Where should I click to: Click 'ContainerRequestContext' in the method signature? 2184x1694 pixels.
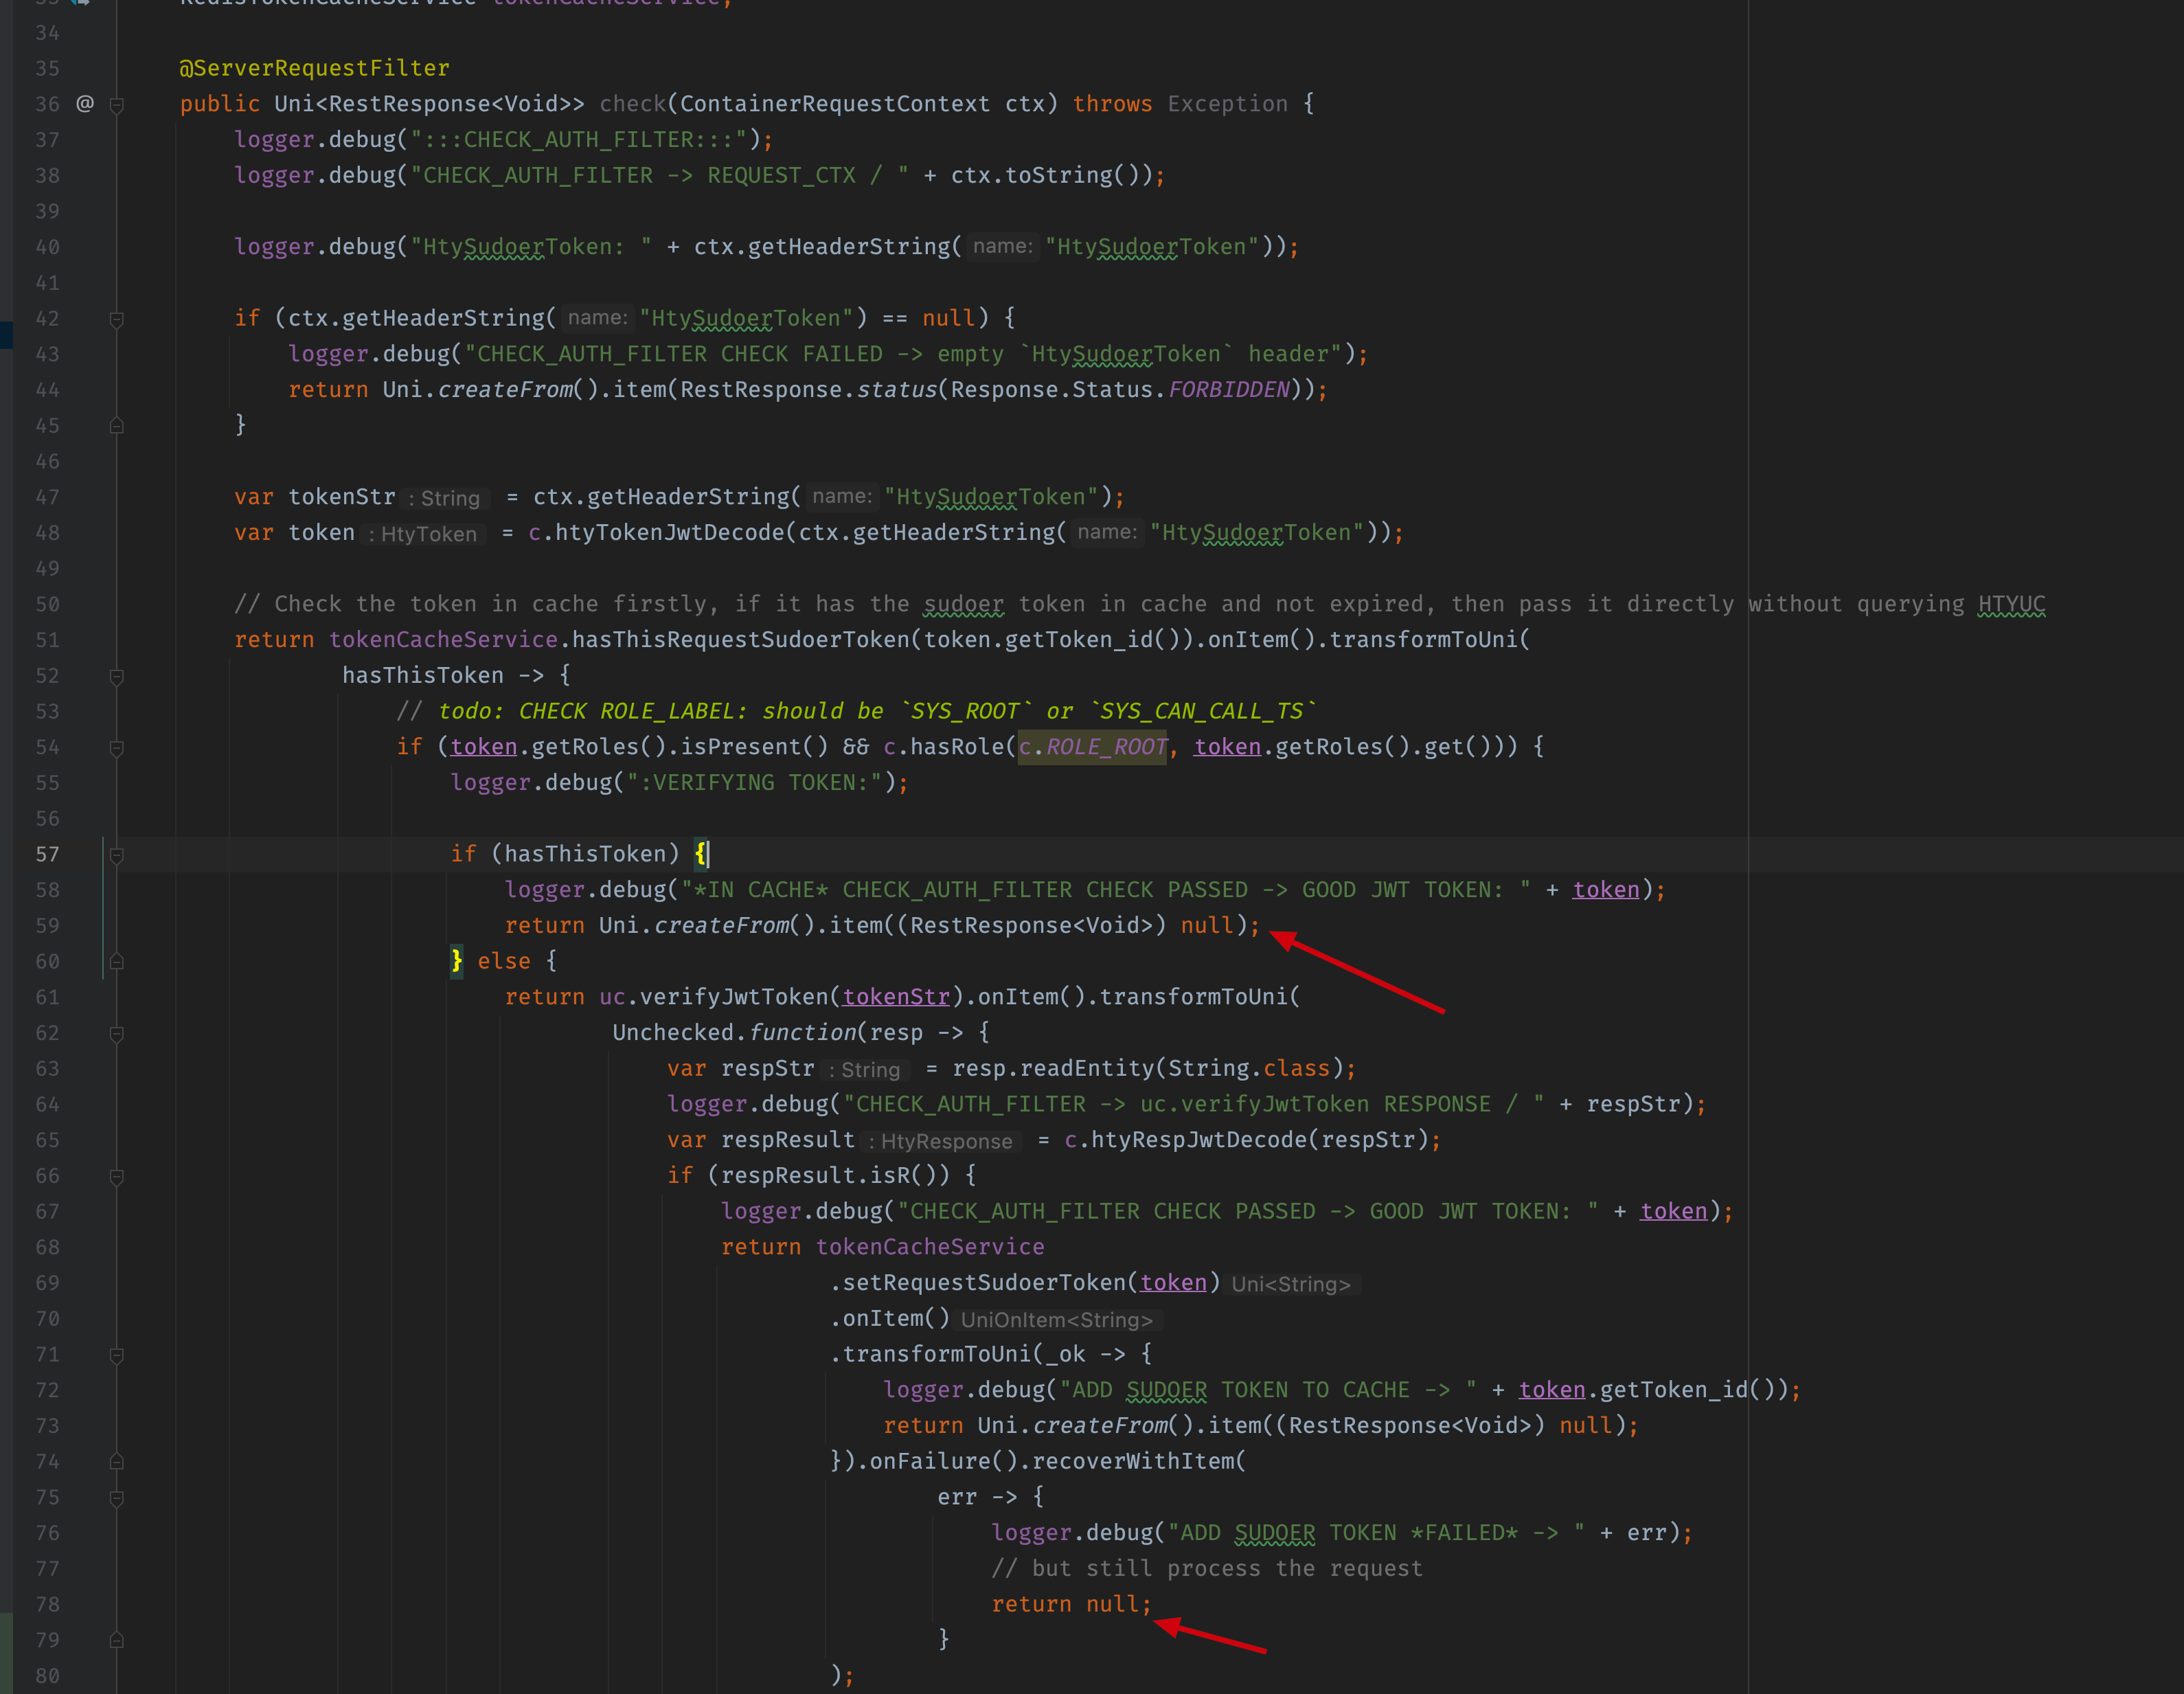click(x=835, y=104)
